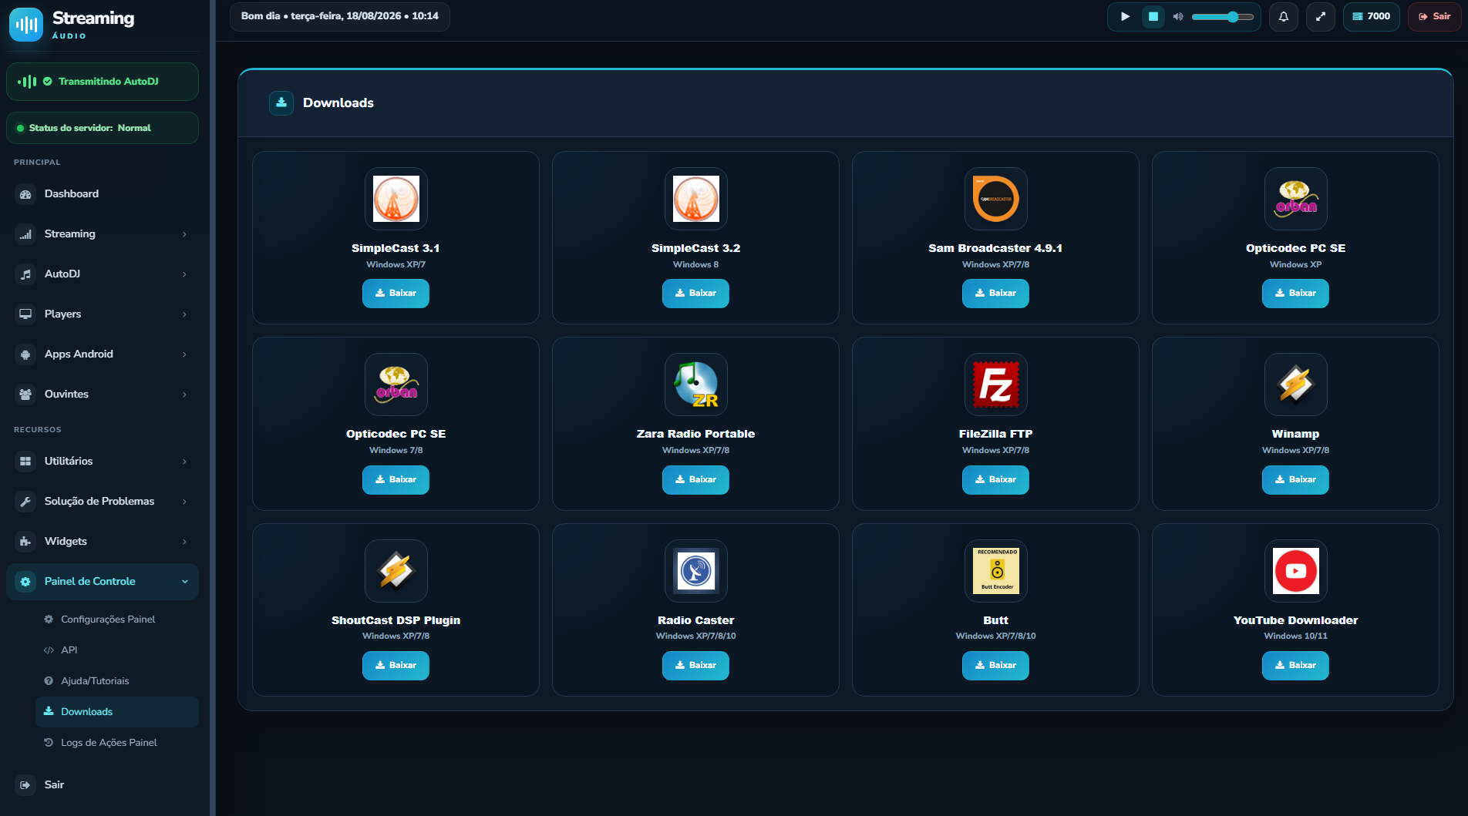
Task: Expand AutoDJ submenu chevron
Action: click(184, 274)
